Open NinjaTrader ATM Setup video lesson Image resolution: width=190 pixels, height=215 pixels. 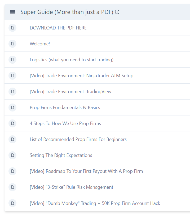[81, 76]
